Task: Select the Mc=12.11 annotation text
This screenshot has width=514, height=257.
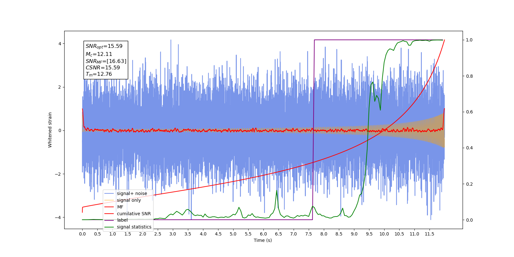Action: pos(99,54)
